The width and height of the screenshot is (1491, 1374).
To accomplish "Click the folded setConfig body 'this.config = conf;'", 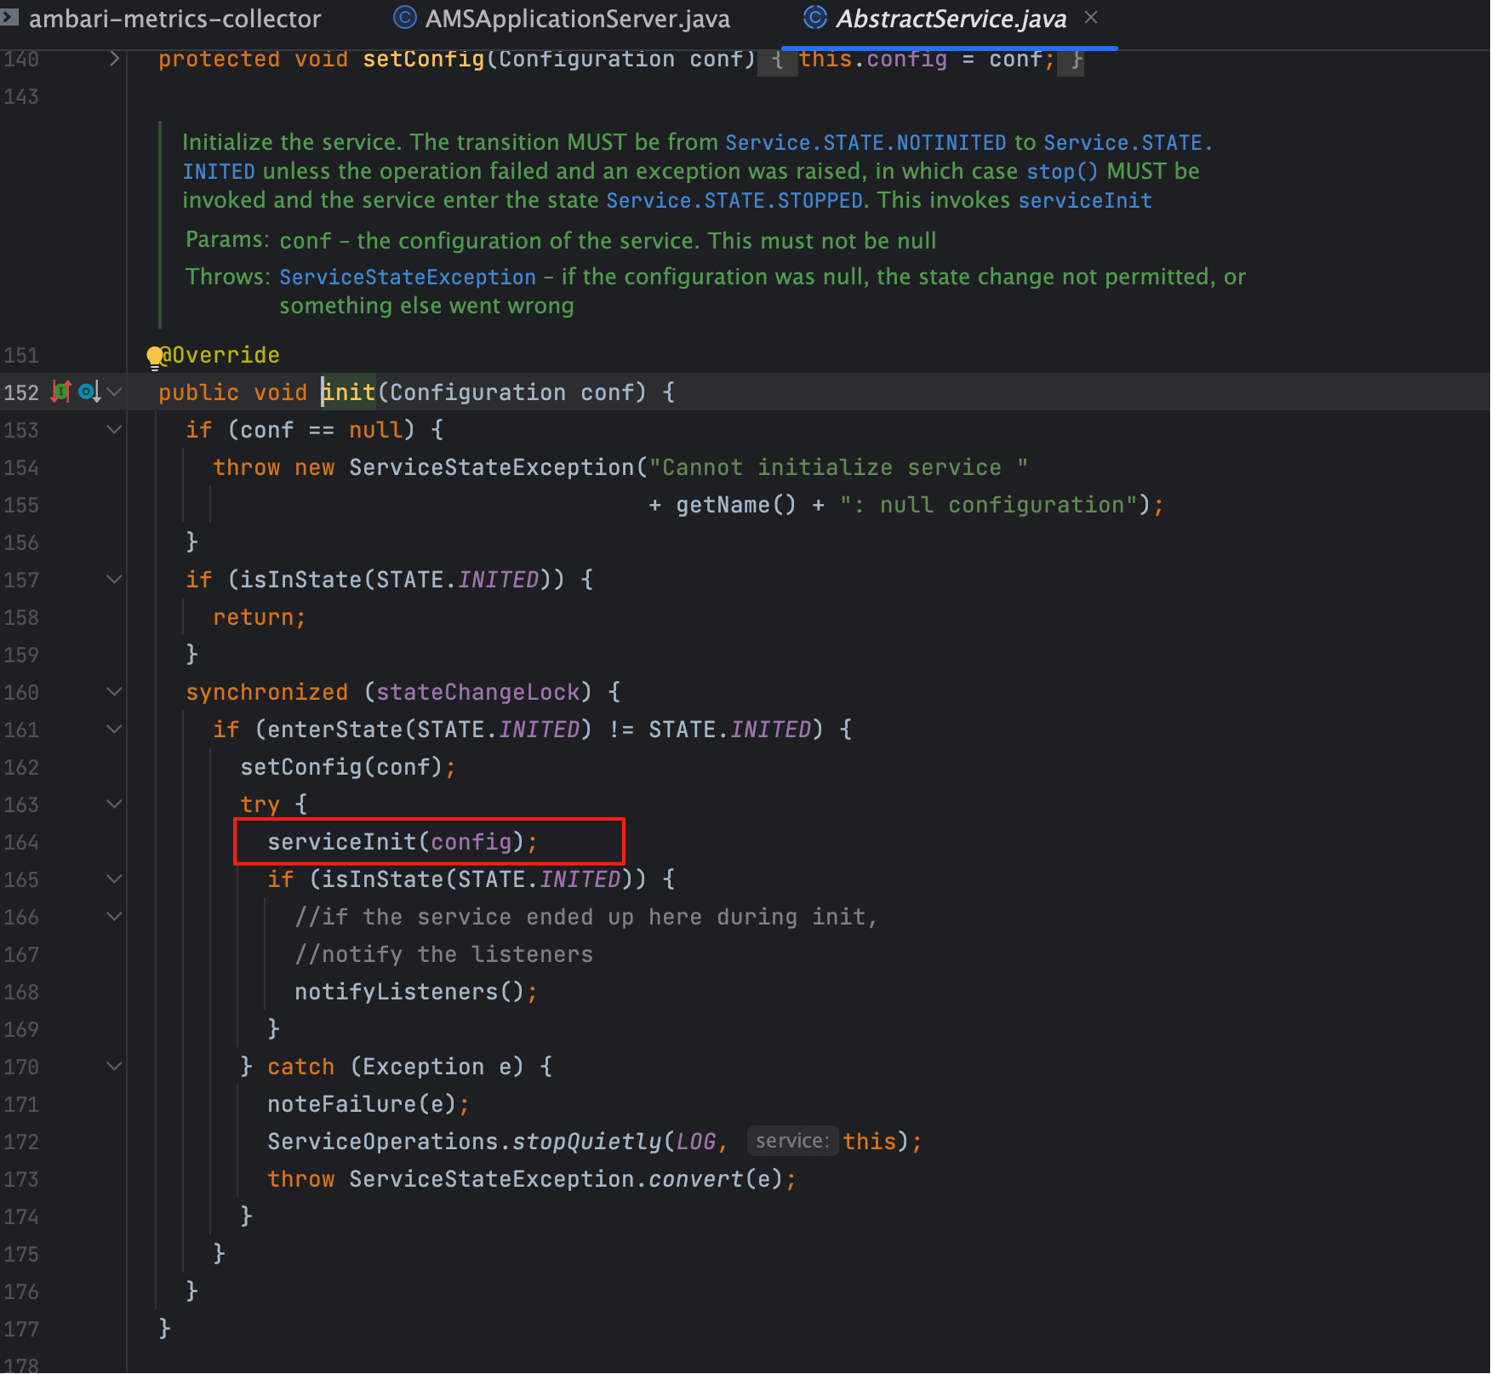I will click(x=927, y=59).
